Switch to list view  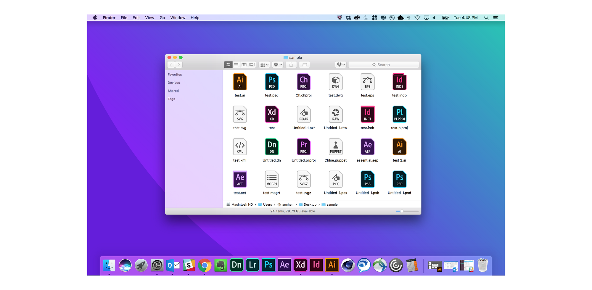(x=236, y=65)
